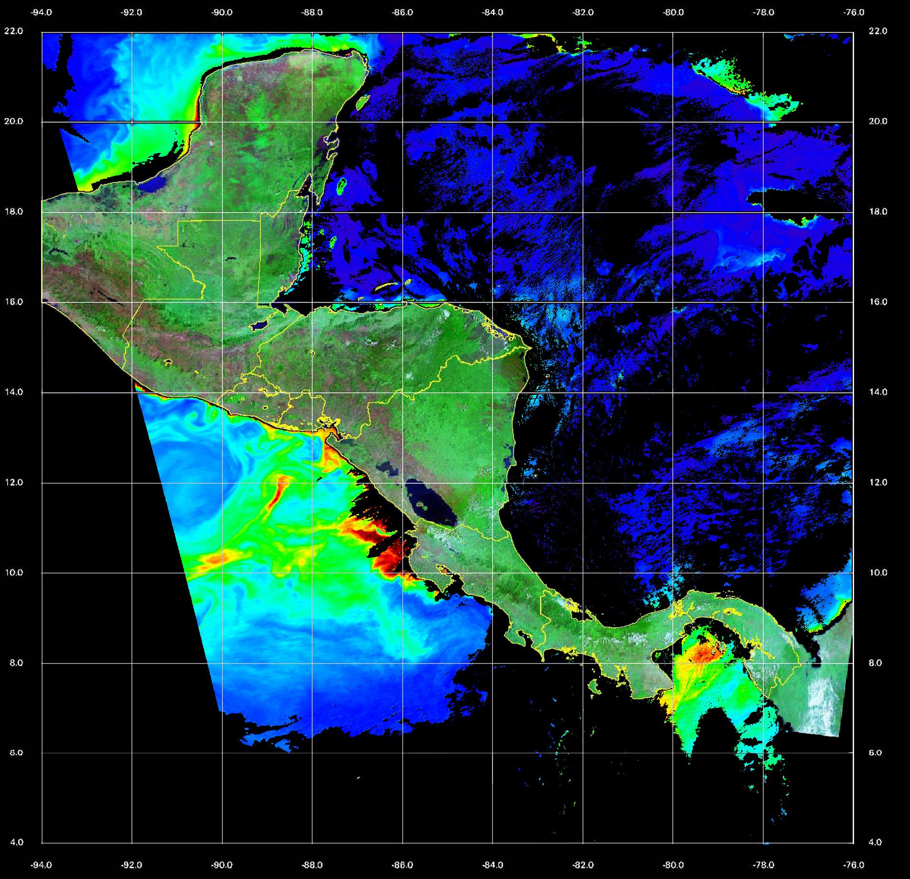The height and width of the screenshot is (879, 910).
Task: Click the grid intersection at -90.0 longitude, 20.0 latitude
Action: (222, 122)
